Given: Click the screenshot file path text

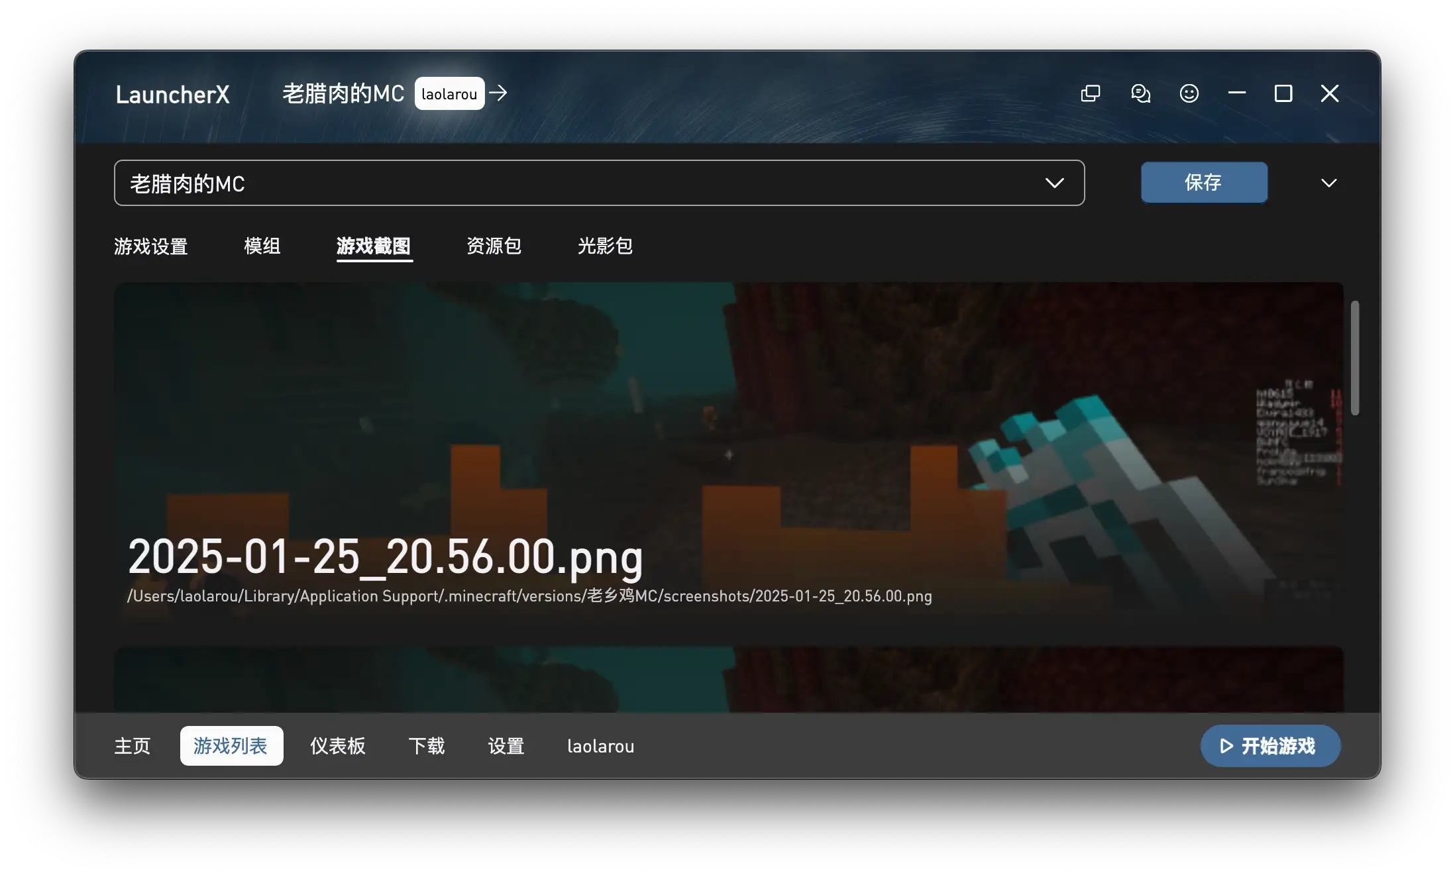Looking at the screenshot, I should click(x=529, y=596).
